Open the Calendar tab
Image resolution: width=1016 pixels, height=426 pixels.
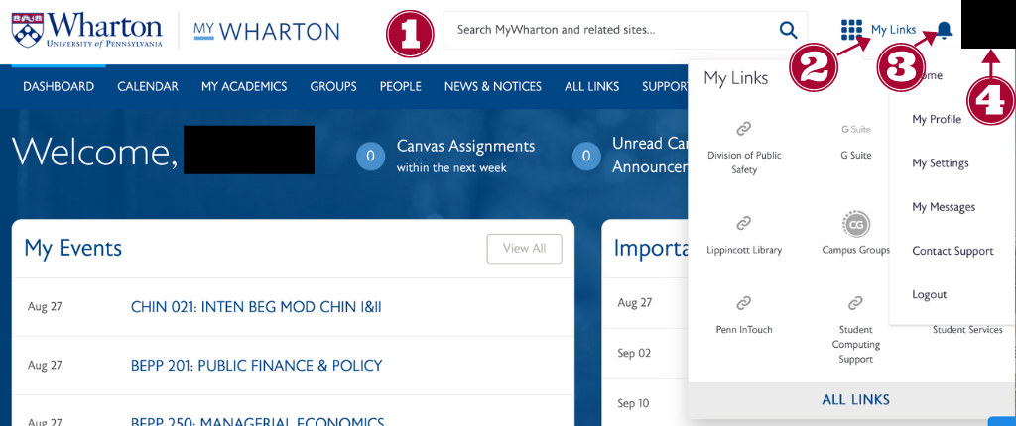[148, 87]
